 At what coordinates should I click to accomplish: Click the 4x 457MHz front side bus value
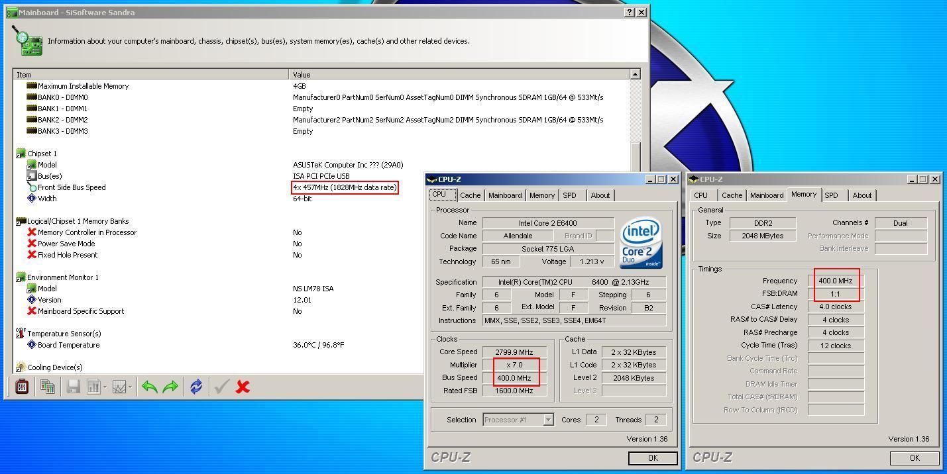[x=345, y=187]
